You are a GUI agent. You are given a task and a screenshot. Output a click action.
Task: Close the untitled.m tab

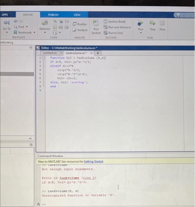(61, 53)
